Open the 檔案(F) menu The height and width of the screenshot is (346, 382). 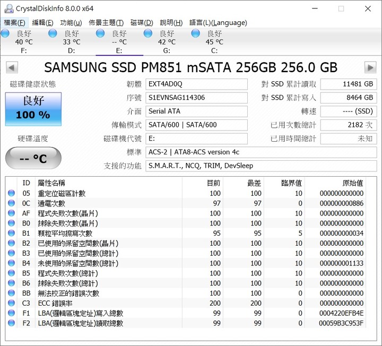15,23
